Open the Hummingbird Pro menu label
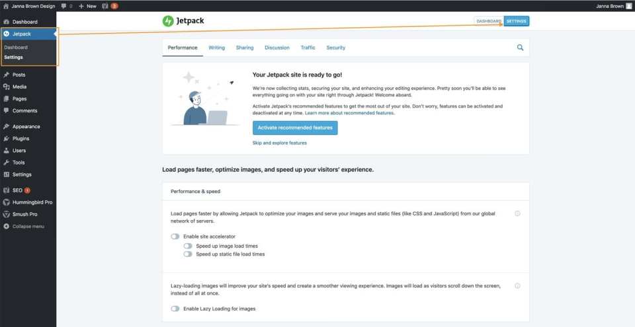The height and width of the screenshot is (327, 635). (x=32, y=202)
